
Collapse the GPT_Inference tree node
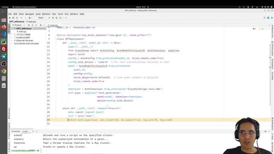click(x=12, y=29)
